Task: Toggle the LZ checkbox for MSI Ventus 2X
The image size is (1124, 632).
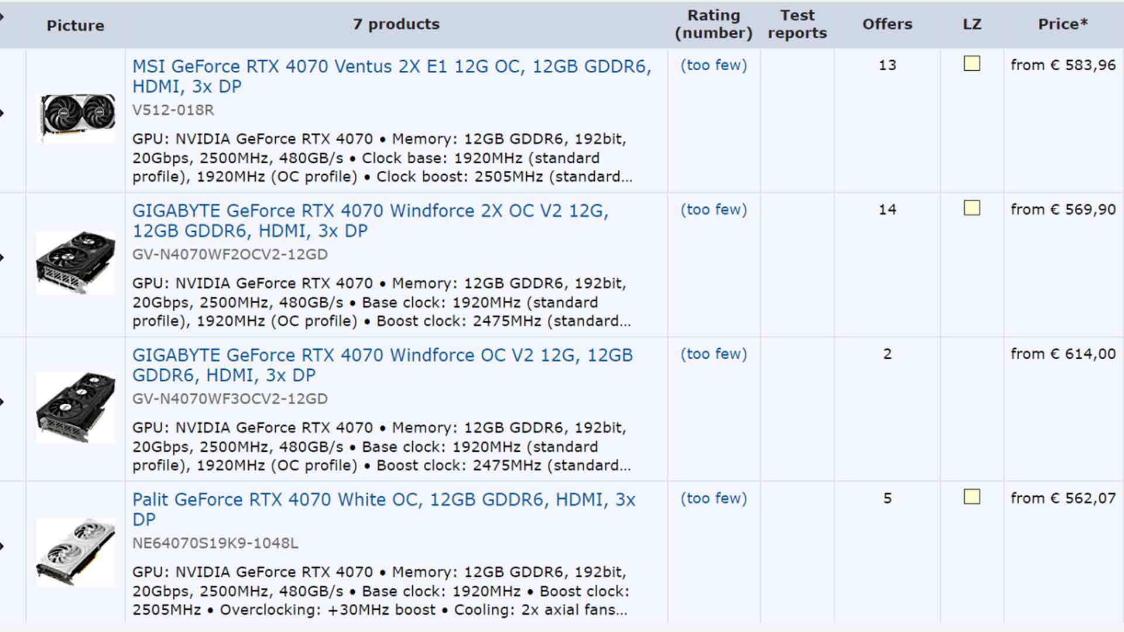Action: (x=972, y=63)
